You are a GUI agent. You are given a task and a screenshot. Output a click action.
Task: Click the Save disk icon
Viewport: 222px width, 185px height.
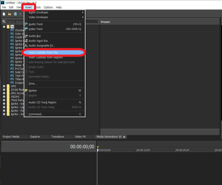[x=15, y=14]
